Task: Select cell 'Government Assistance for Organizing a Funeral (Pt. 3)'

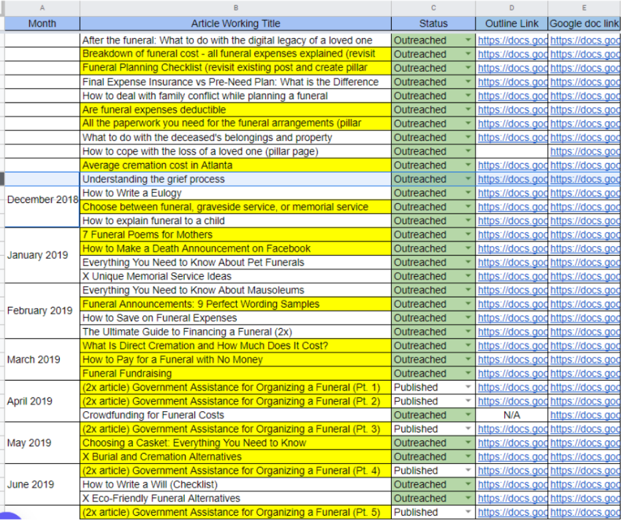Action: [237, 431]
